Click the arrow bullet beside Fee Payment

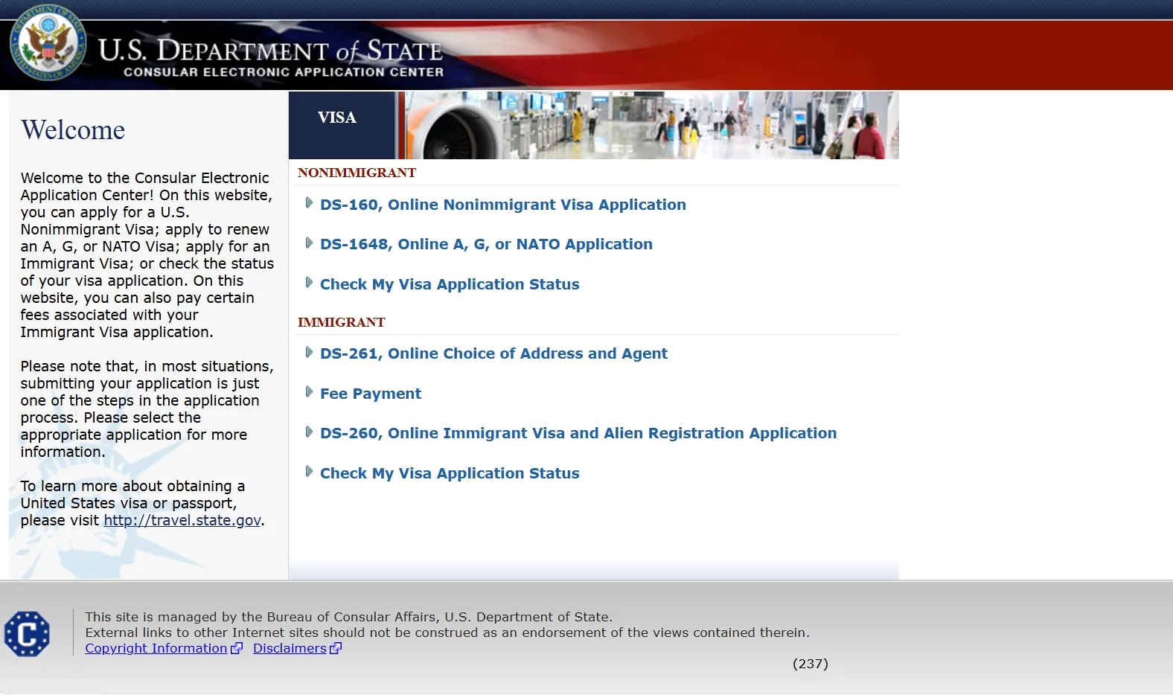click(309, 392)
